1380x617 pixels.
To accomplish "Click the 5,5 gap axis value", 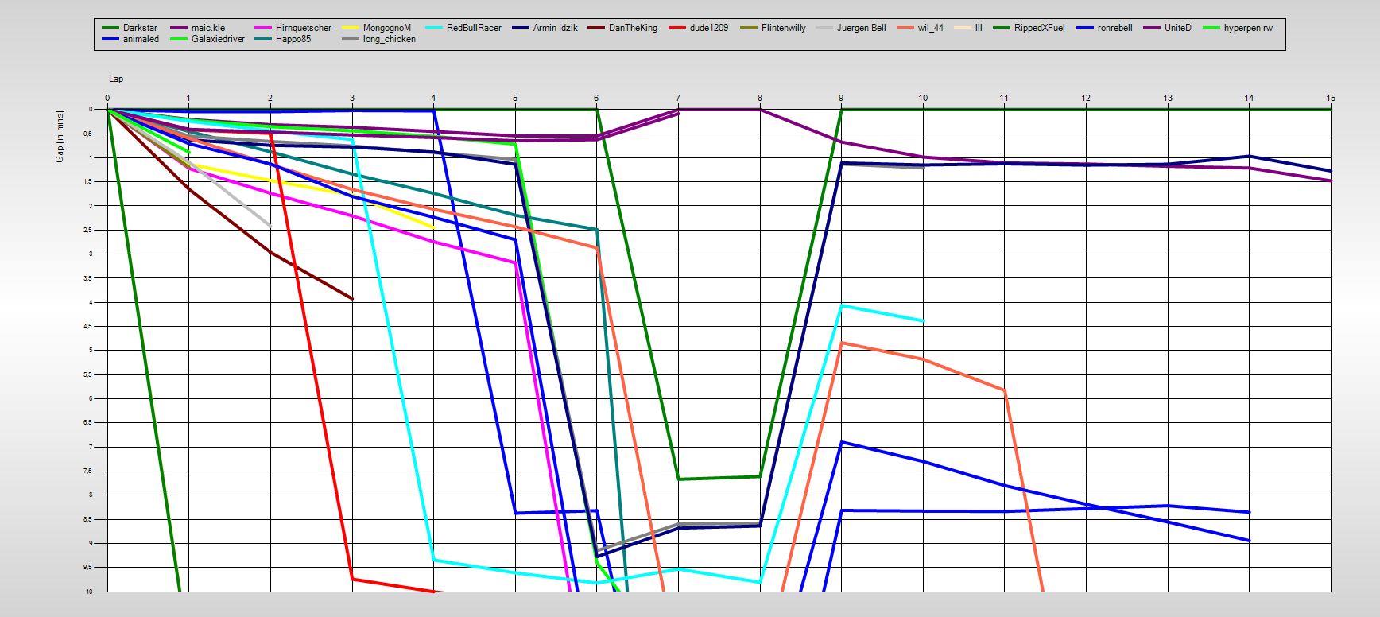I will (x=88, y=374).
